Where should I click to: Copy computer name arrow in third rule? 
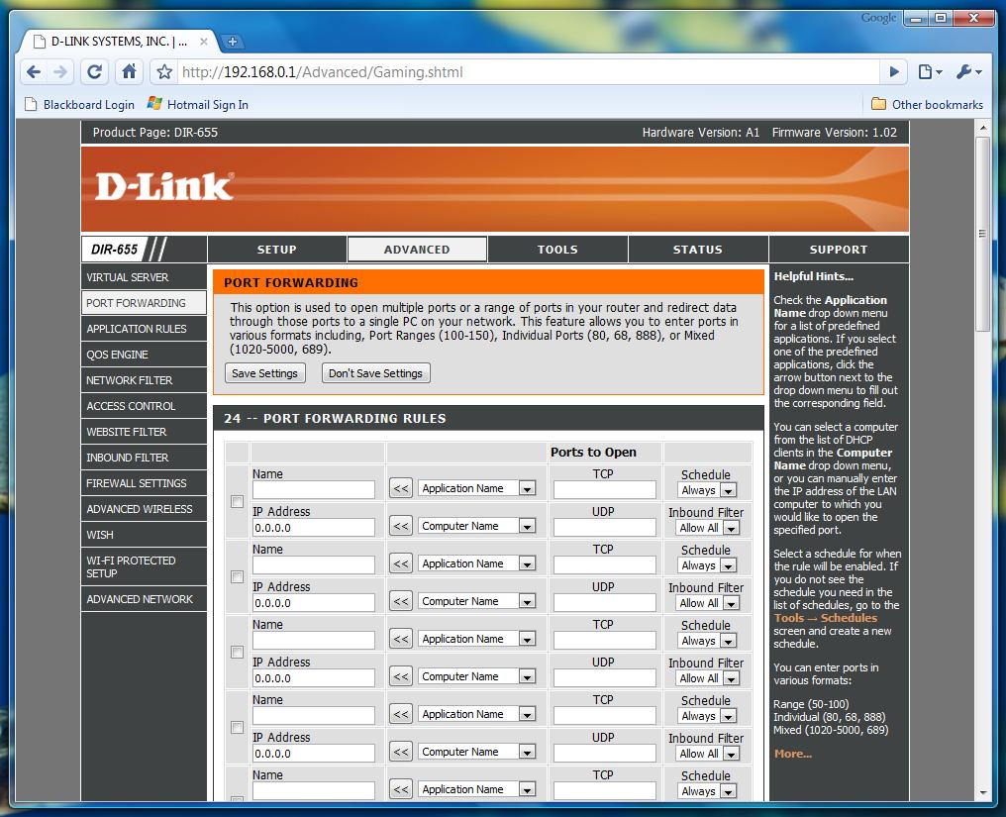pos(401,676)
